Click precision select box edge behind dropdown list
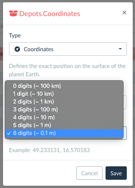This screenshot has height=188, width=135. [125, 133]
